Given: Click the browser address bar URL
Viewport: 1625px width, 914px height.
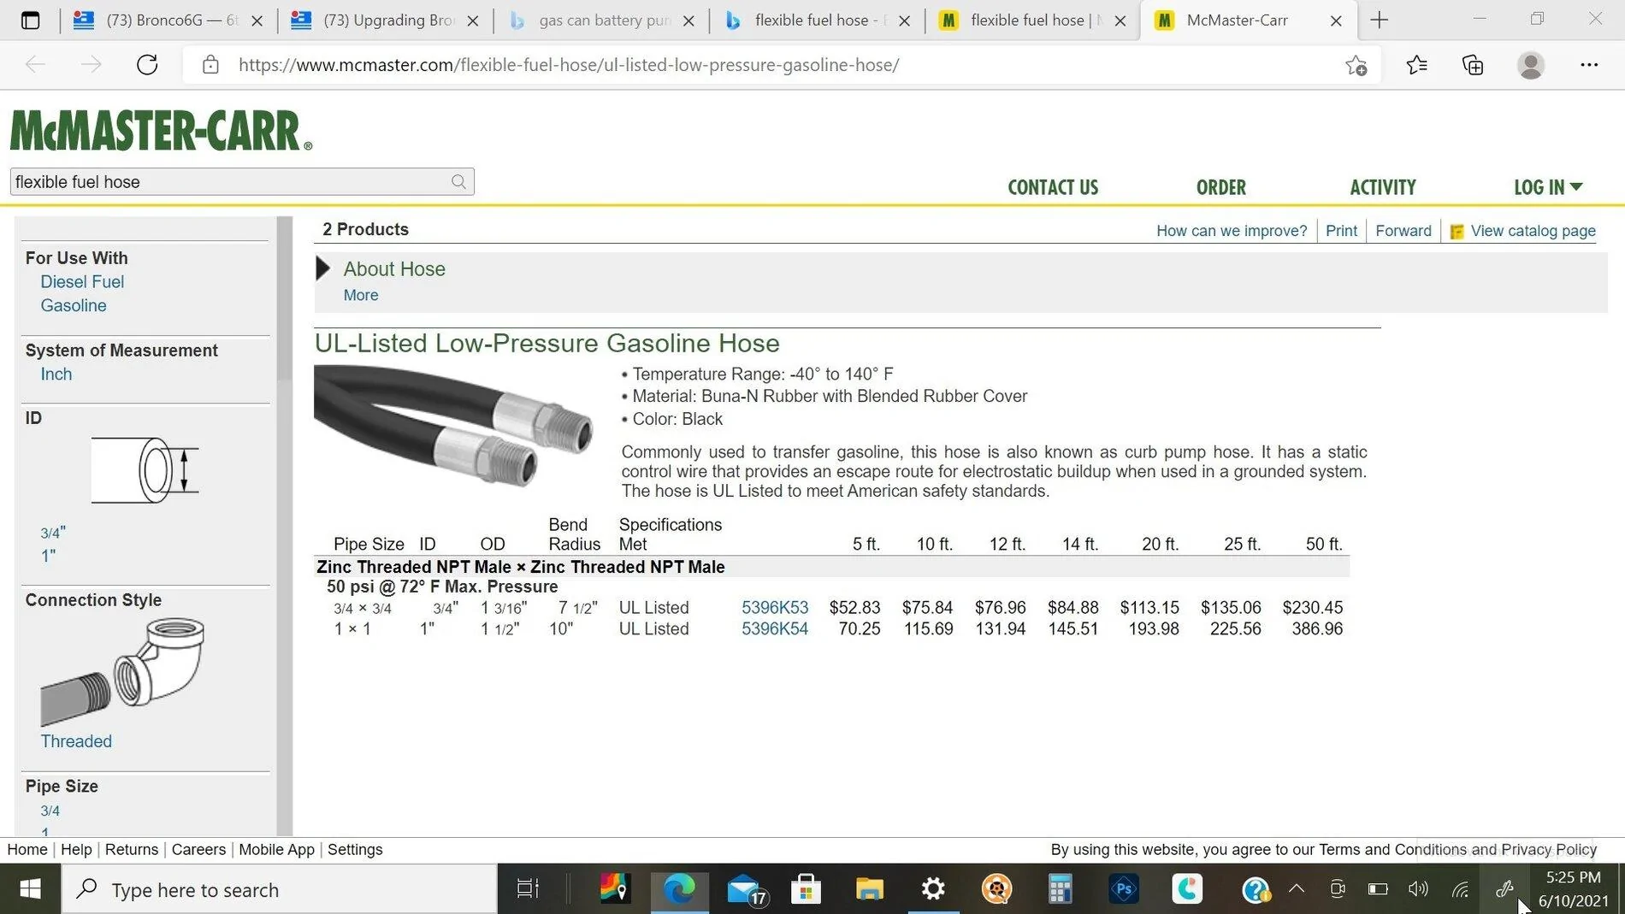Looking at the screenshot, I should 569,65.
